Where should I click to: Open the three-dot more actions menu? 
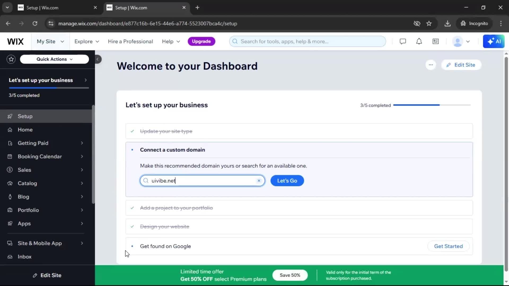pyautogui.click(x=431, y=65)
